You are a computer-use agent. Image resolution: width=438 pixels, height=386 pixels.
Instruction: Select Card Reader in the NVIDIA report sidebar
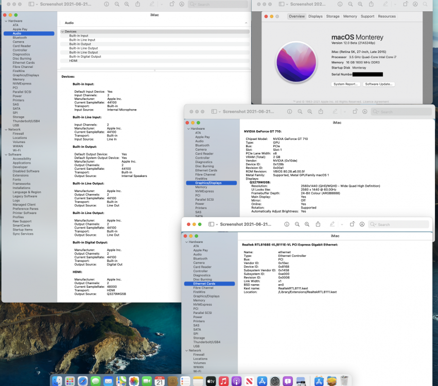tap(204, 153)
